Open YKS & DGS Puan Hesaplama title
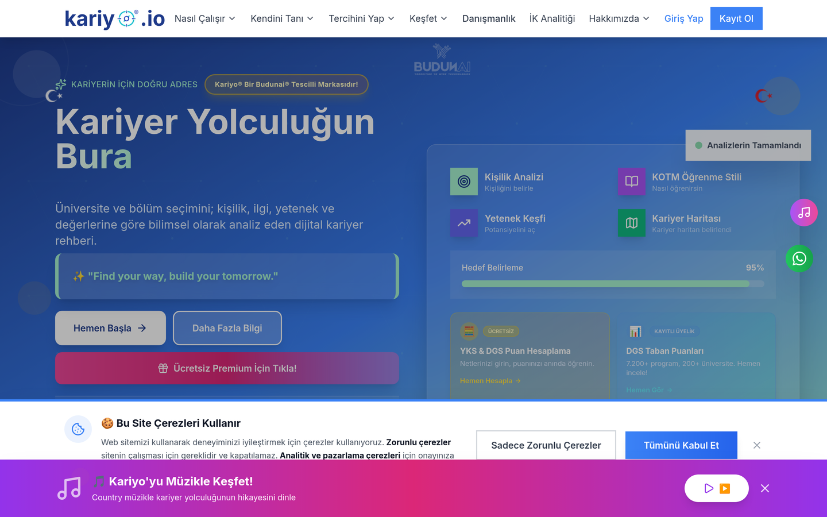Screen dimensions: 827x517 point(515,351)
